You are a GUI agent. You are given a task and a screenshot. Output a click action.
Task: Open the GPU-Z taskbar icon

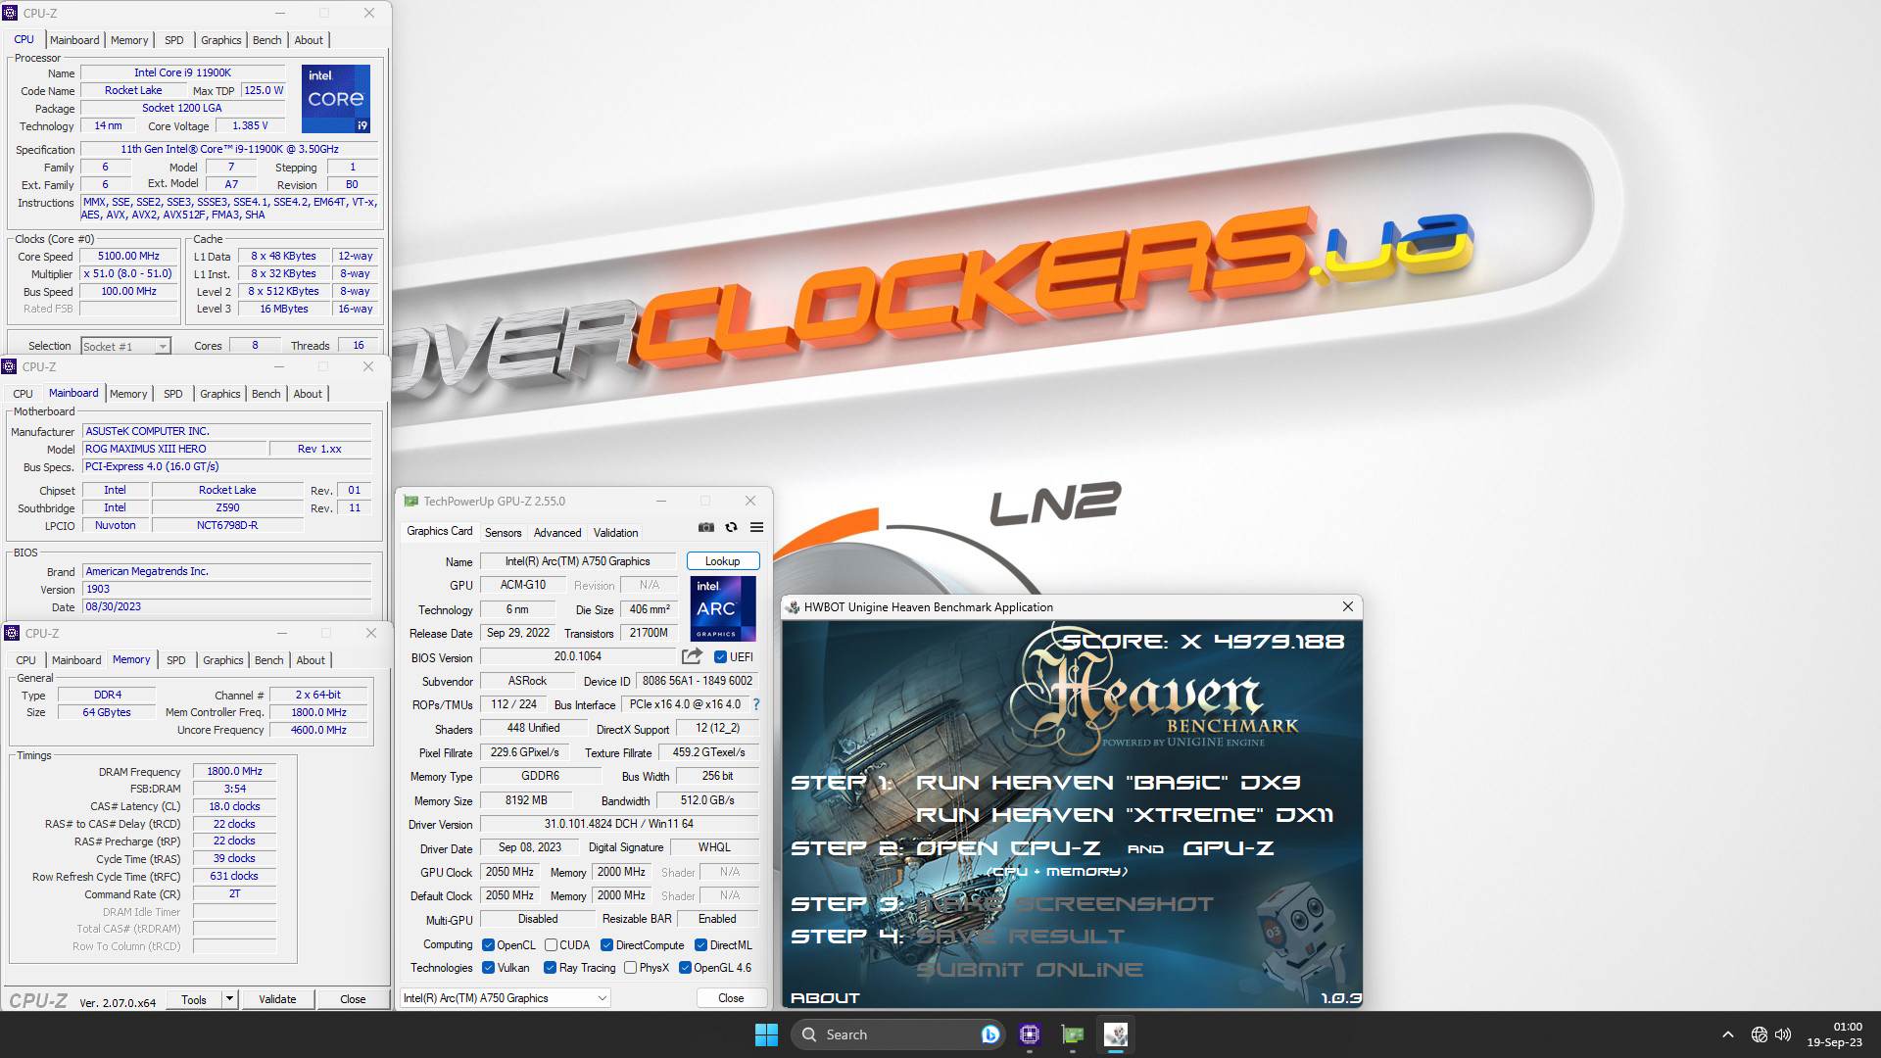pyautogui.click(x=1073, y=1034)
